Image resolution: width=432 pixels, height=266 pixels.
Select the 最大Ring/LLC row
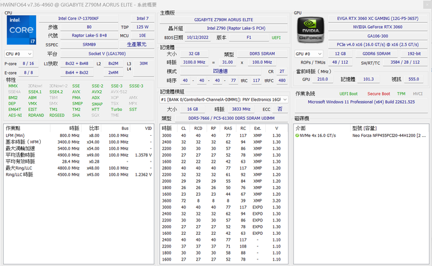[x=79, y=168]
